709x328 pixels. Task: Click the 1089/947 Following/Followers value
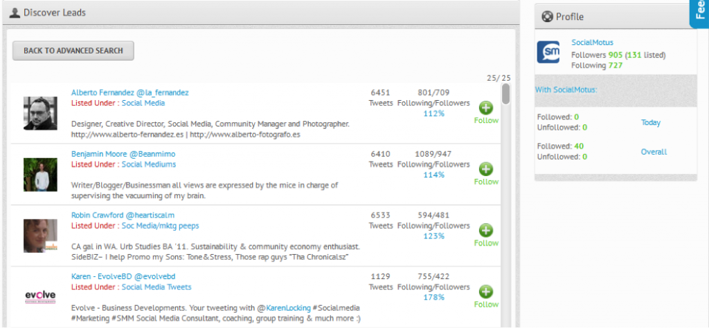point(433,154)
